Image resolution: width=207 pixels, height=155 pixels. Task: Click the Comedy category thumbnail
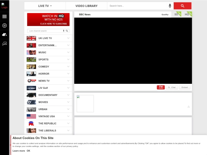pyautogui.click(x=31, y=67)
